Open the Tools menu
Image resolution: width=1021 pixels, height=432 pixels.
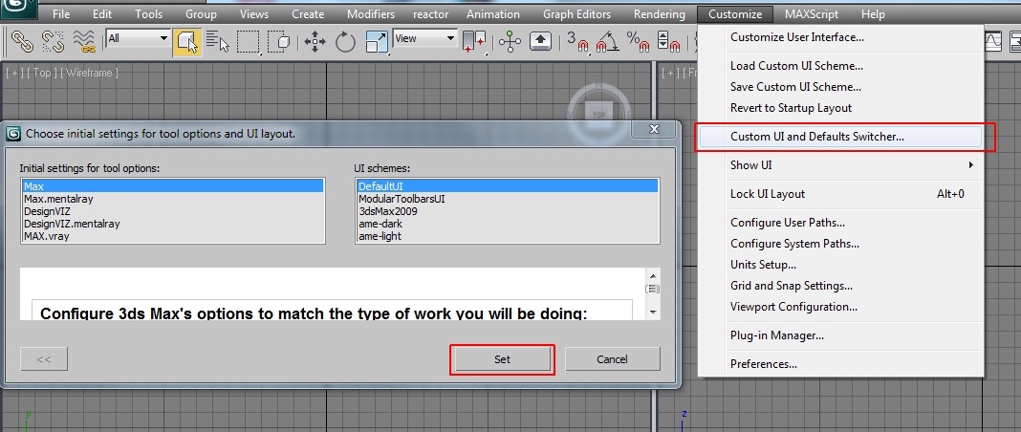tap(148, 13)
